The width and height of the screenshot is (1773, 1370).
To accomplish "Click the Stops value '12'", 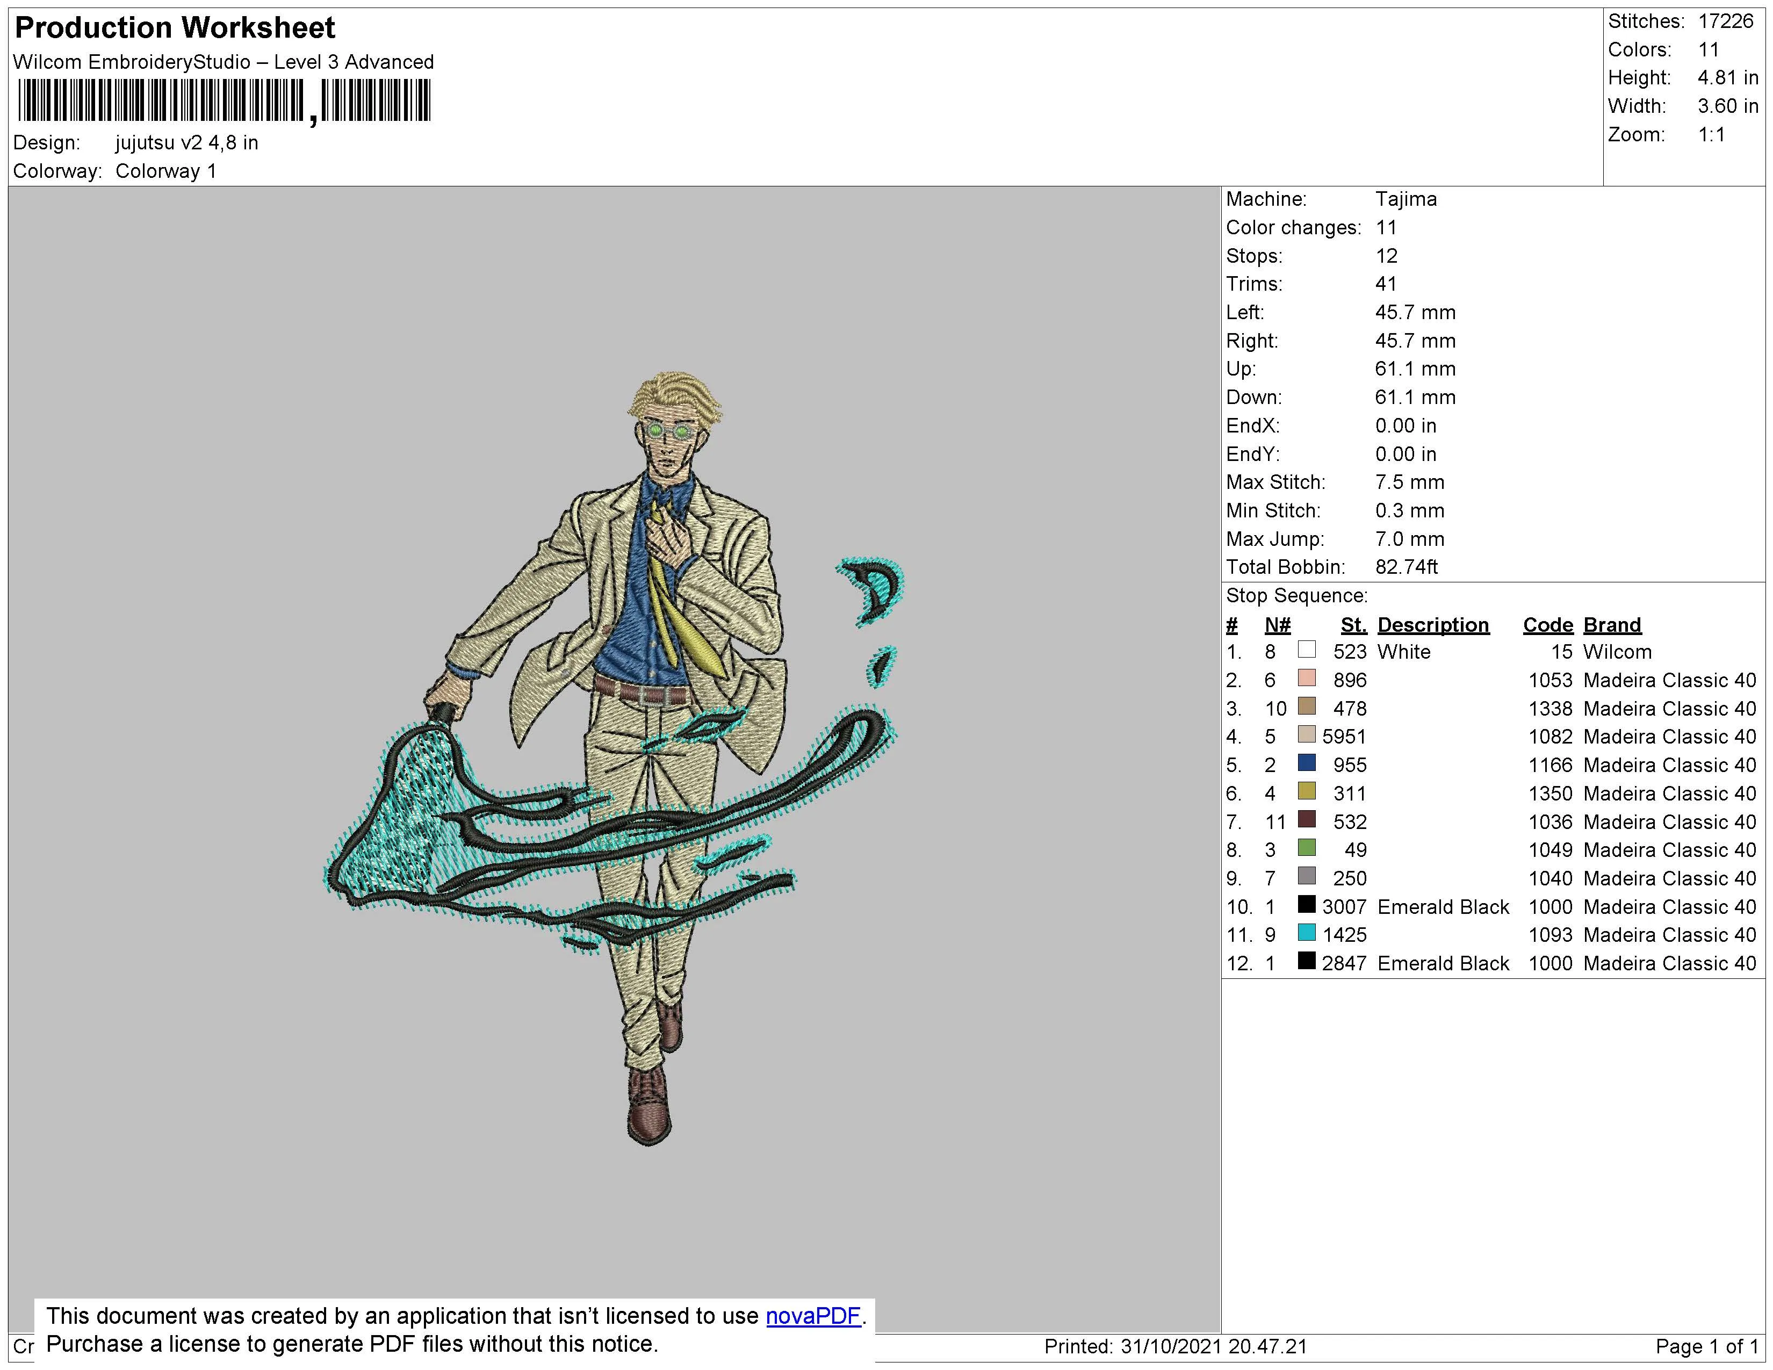I will point(1386,256).
